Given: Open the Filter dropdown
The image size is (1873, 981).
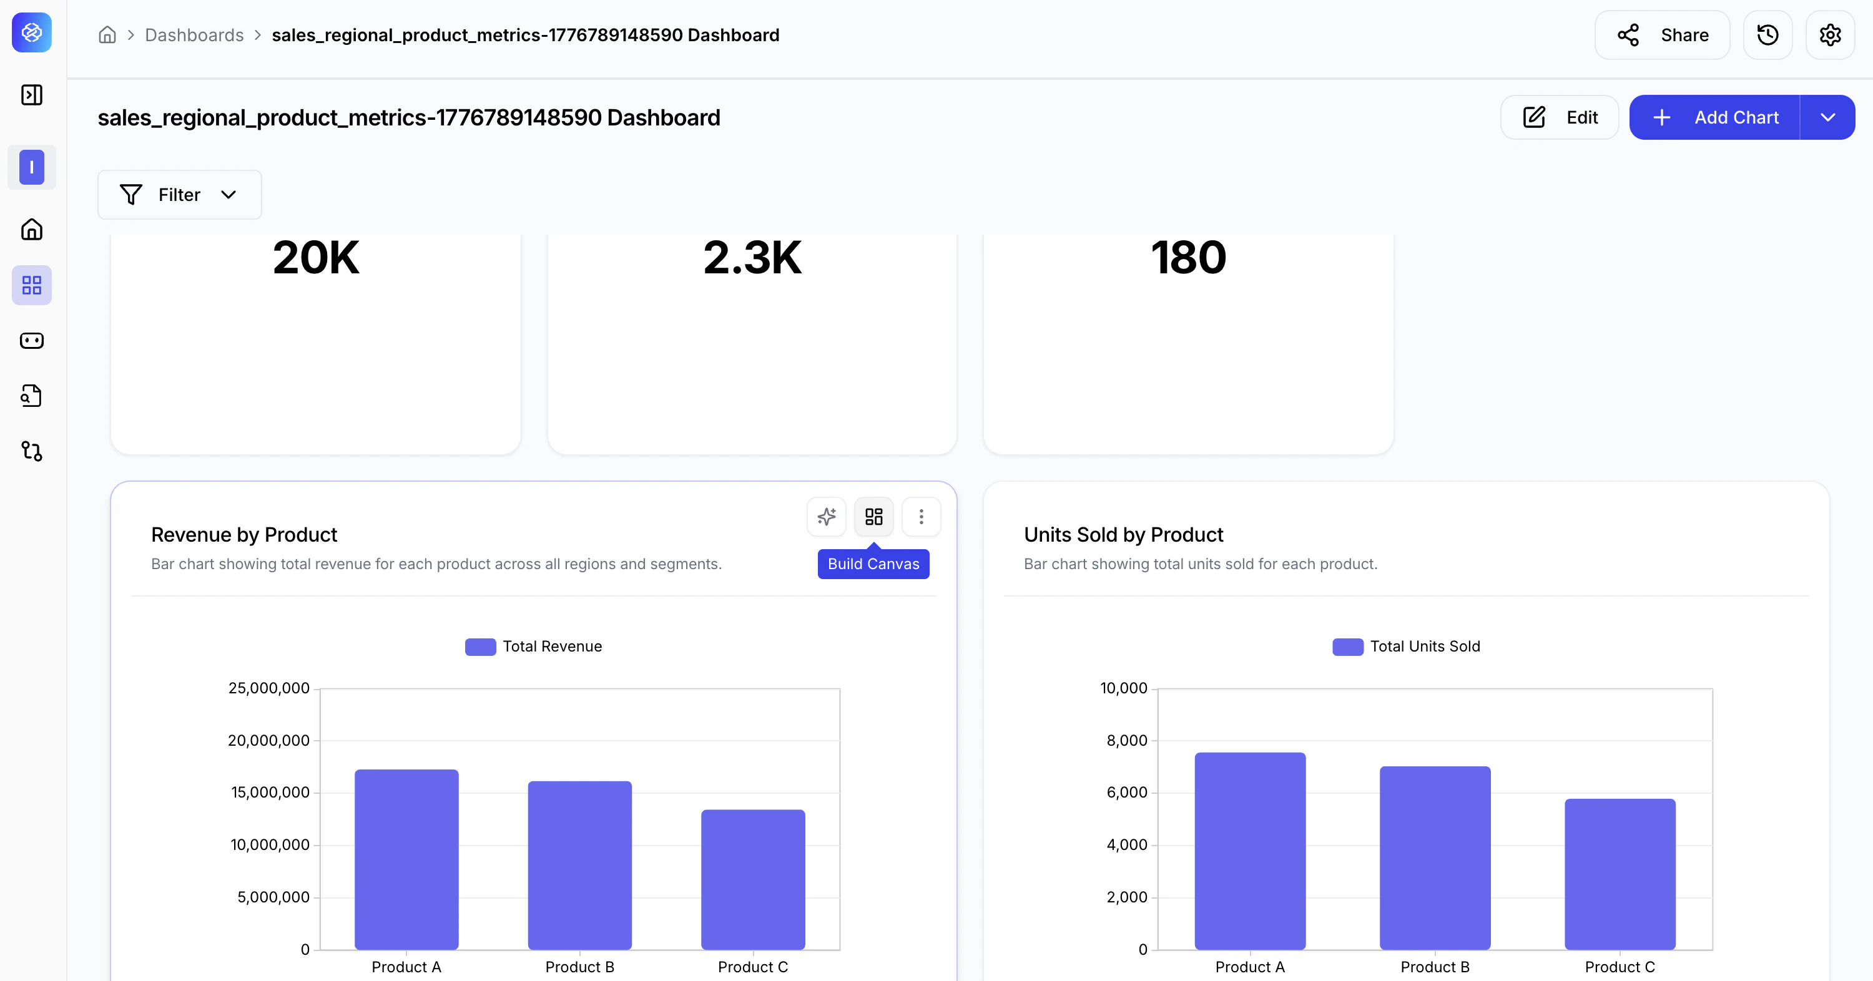Looking at the screenshot, I should [x=180, y=195].
